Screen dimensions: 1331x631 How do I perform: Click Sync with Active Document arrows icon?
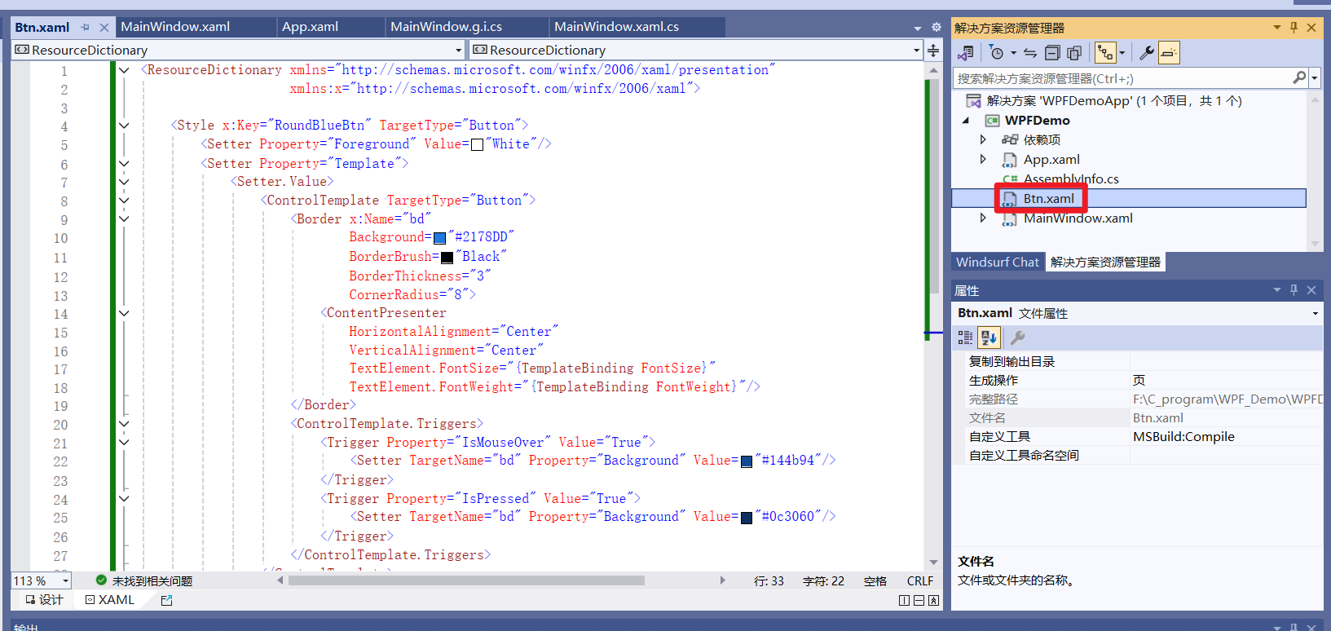[x=1030, y=53]
